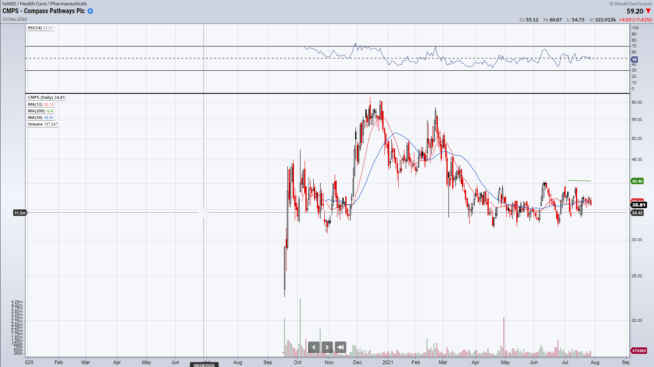This screenshot has width=654, height=367.
Task: Click the +4.09 (+7.42%) change value
Action: coord(636,20)
